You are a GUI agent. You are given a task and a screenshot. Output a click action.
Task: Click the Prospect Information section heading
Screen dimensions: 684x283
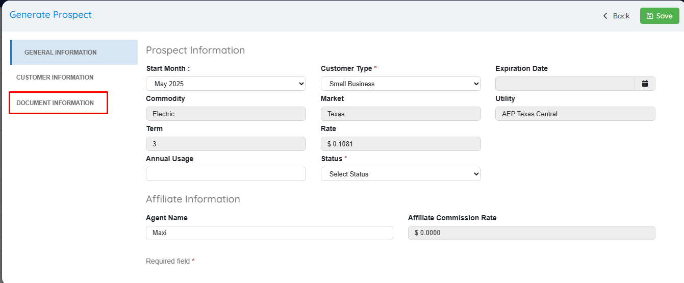195,50
